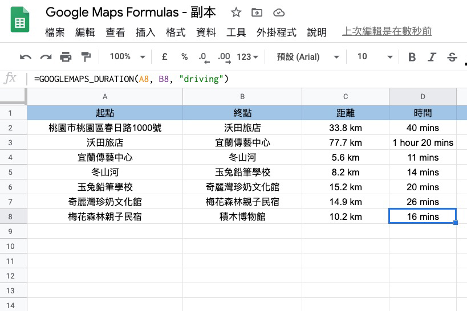
Task: Select all cells with corner box
Action: tap(14, 96)
